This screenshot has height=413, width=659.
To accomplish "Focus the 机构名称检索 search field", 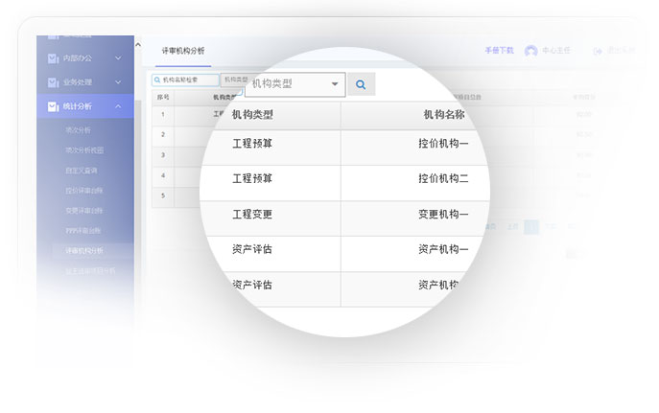I will pos(185,80).
